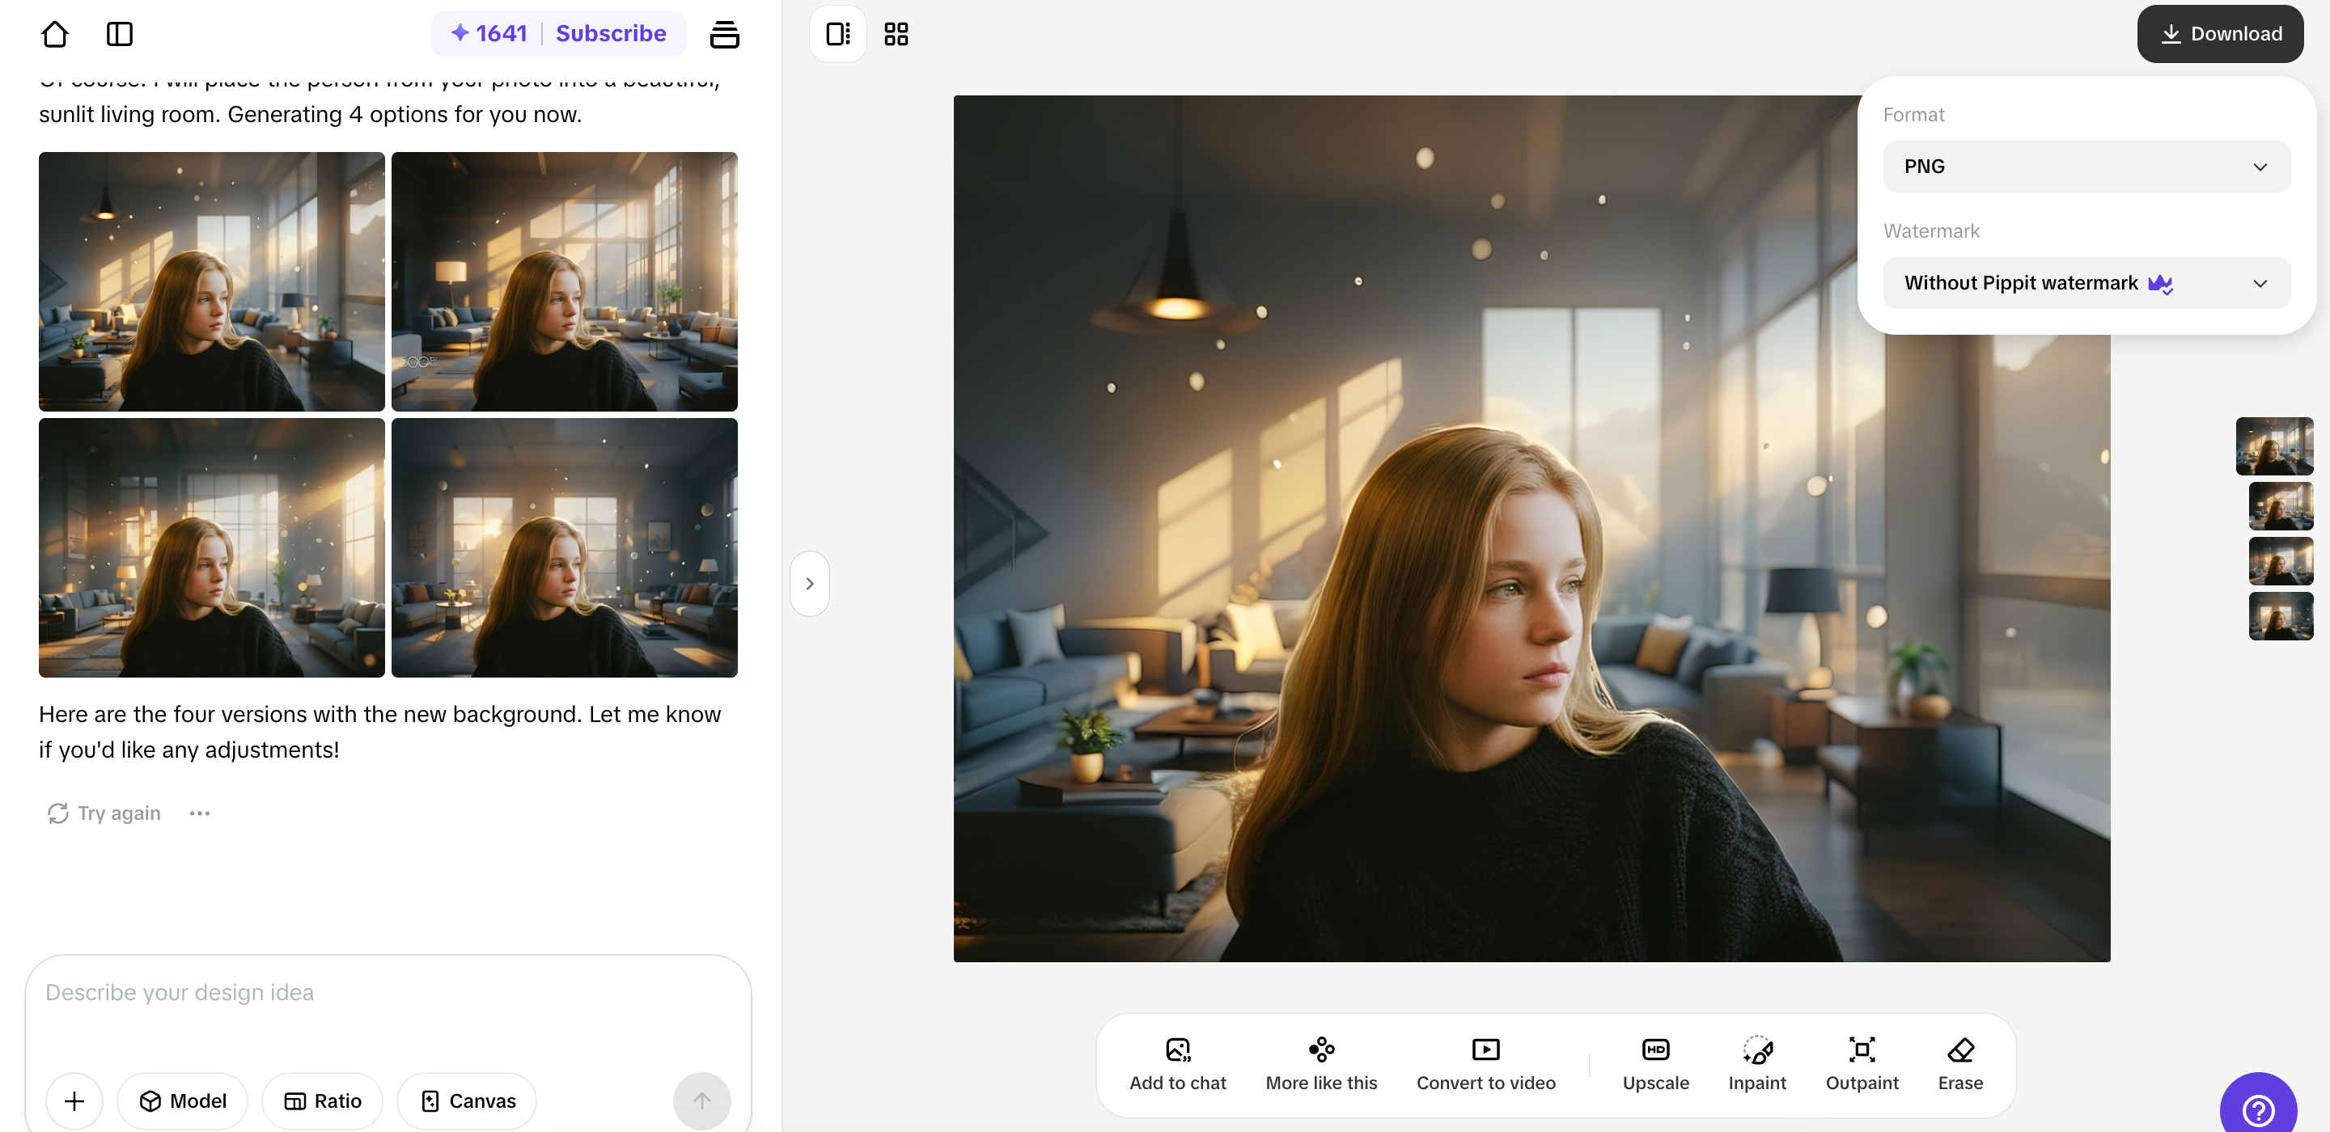This screenshot has height=1132, width=2330.
Task: Toggle the sidebar panel open
Action: click(x=118, y=33)
